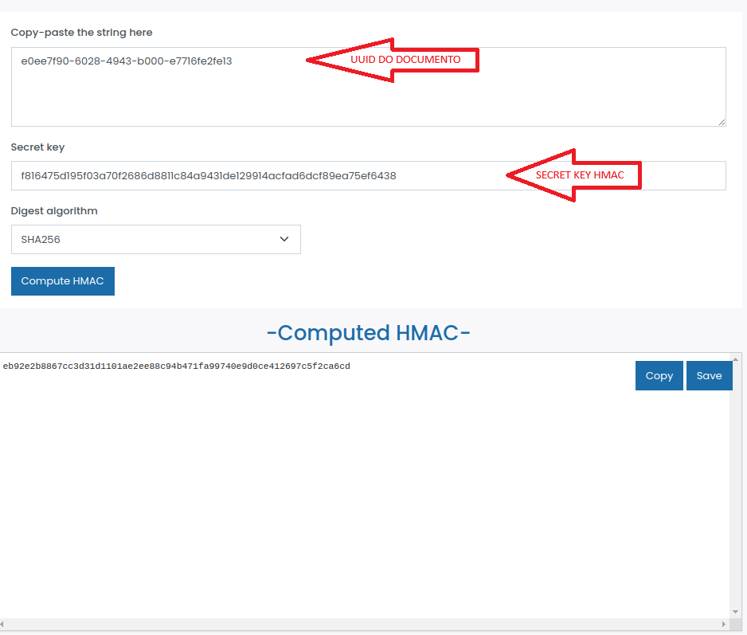
Task: Click the "Secret key" field label
Action: coord(37,147)
